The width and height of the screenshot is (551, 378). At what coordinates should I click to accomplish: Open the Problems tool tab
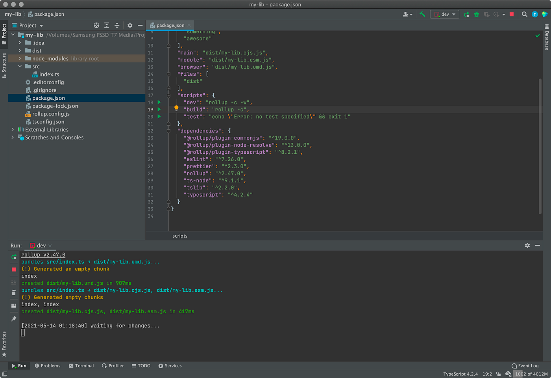[48, 366]
